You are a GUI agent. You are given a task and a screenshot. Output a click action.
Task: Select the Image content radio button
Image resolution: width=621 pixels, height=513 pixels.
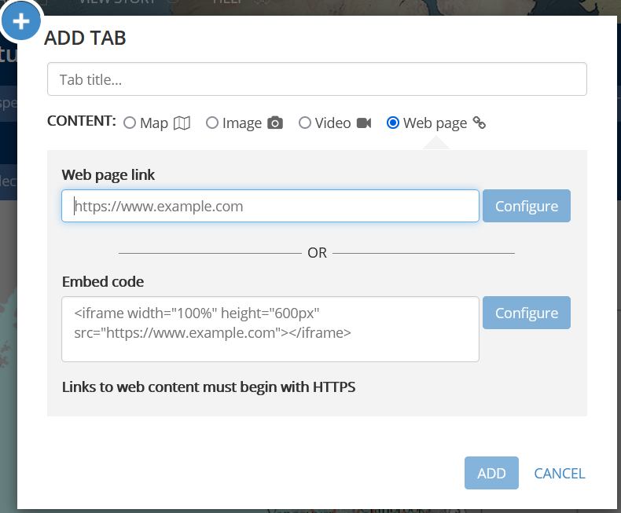pos(212,123)
